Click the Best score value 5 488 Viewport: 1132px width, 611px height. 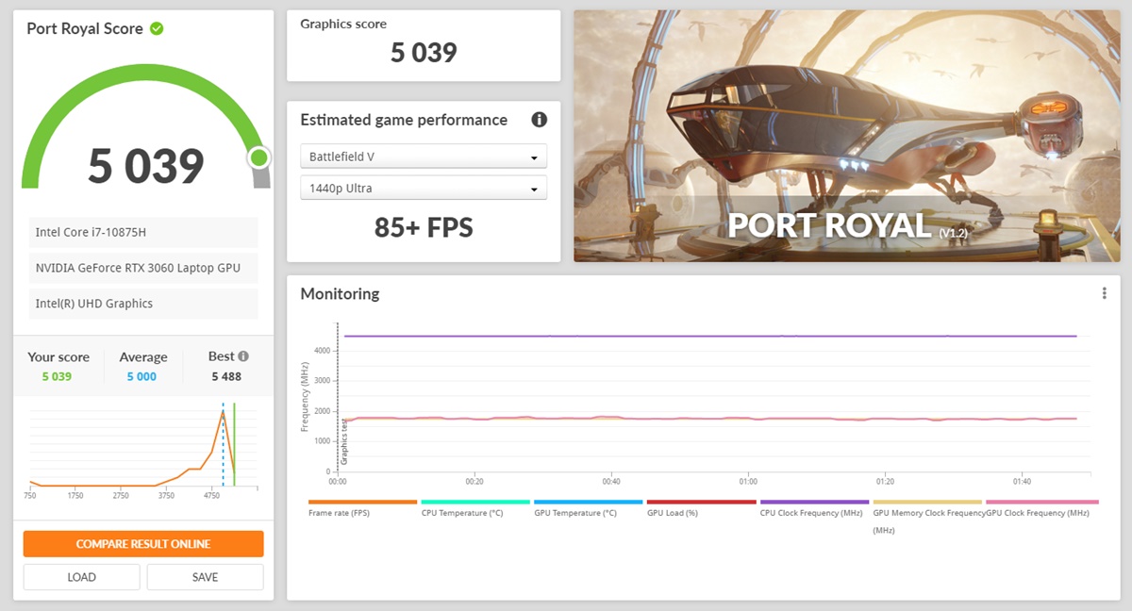coord(225,376)
